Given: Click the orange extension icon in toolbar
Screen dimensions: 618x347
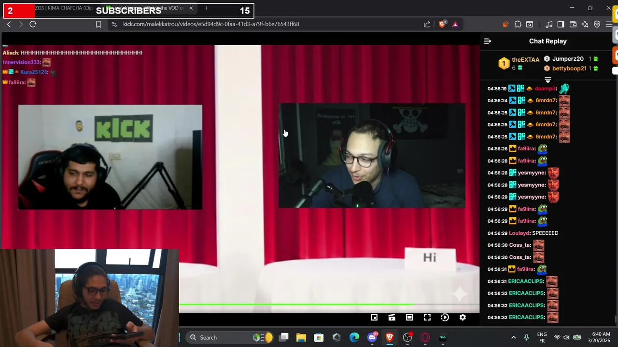Looking at the screenshot, I should [506, 24].
